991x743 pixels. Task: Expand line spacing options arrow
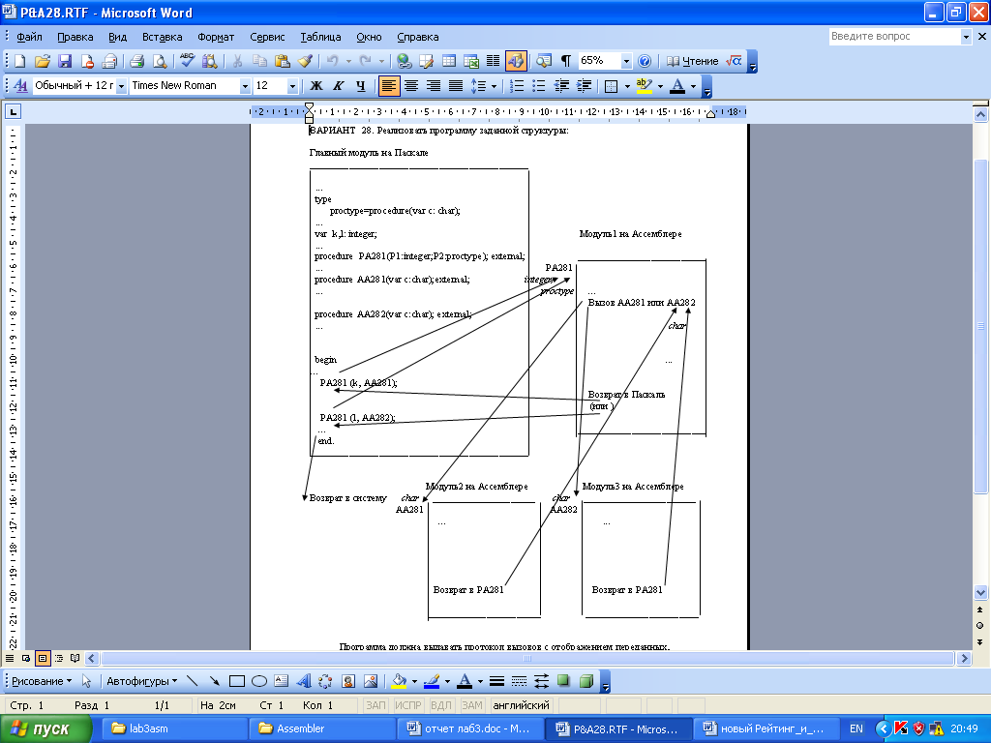(x=494, y=86)
